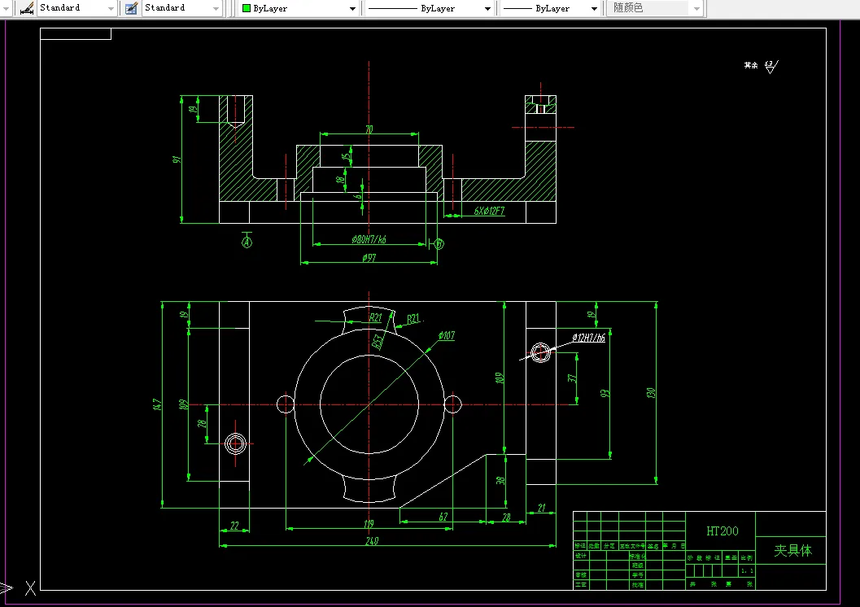Image resolution: width=860 pixels, height=607 pixels.
Task: Click the table style icon
Action: (x=131, y=7)
